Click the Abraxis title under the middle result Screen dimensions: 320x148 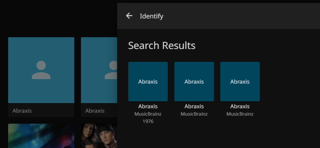click(x=194, y=106)
